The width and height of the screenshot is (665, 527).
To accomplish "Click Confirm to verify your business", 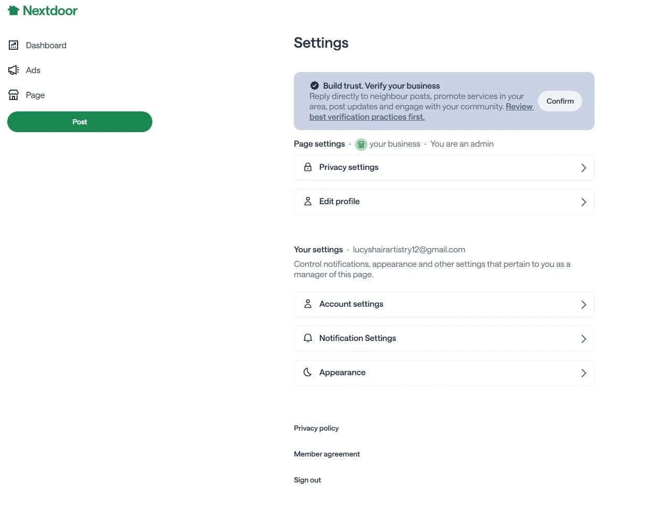I will (x=560, y=101).
